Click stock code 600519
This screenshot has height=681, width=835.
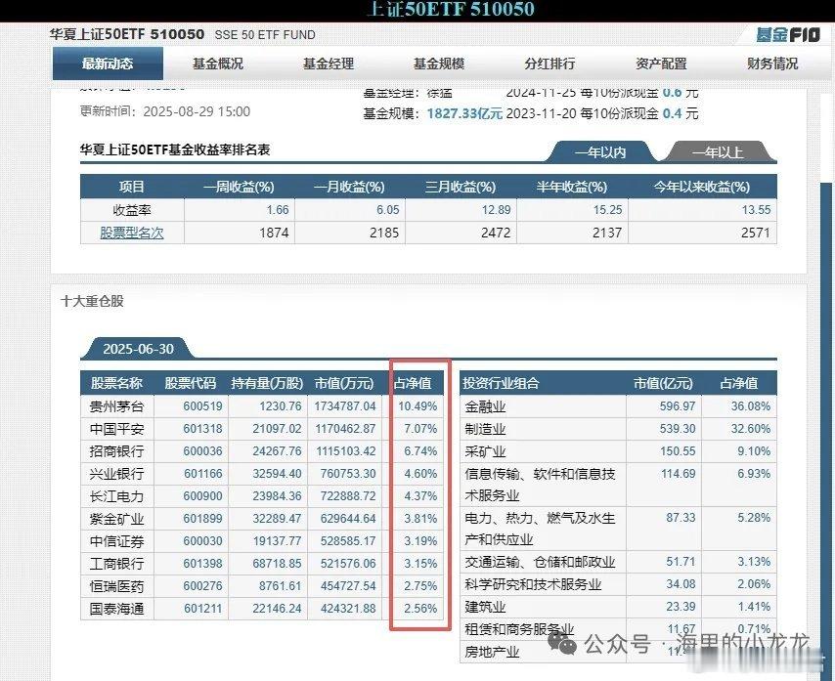[x=202, y=405]
